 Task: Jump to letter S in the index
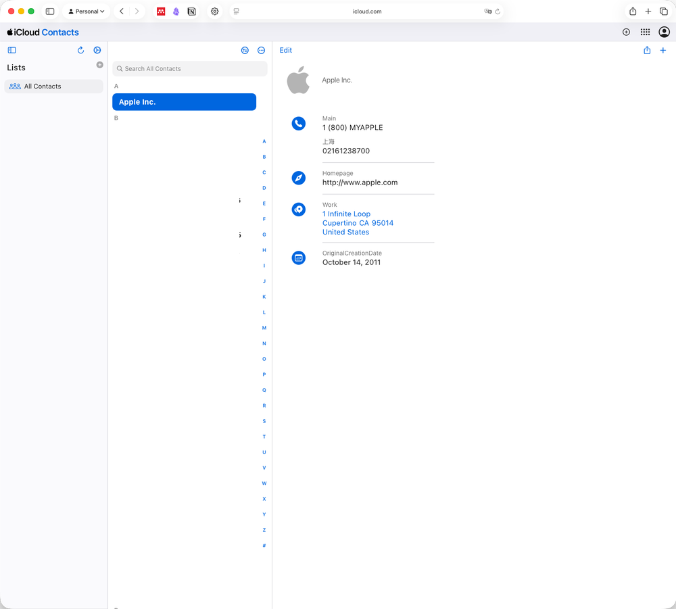[264, 421]
